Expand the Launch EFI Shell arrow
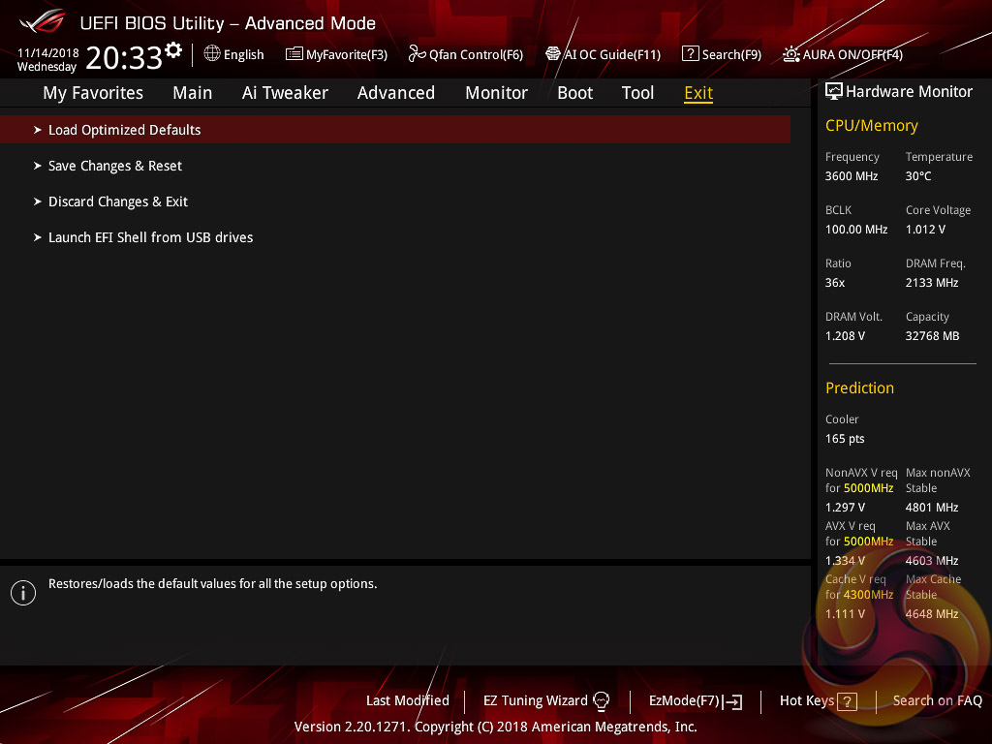This screenshot has height=744, width=992. [x=38, y=238]
